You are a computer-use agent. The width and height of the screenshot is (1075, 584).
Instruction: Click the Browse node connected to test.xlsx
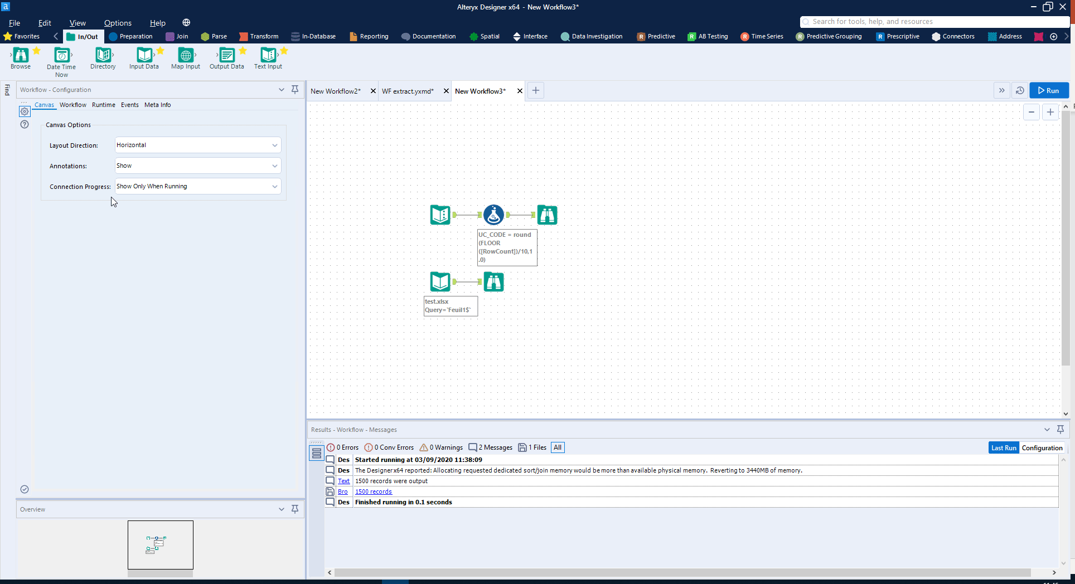(493, 282)
